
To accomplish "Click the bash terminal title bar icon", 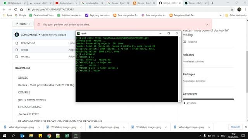I will click(78, 34).
